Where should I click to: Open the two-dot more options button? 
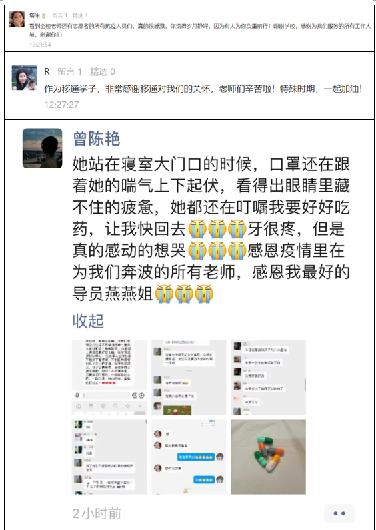(339, 513)
